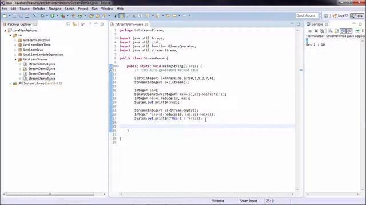Click the Save toolbar icon
366x205 pixels.
tap(15, 15)
